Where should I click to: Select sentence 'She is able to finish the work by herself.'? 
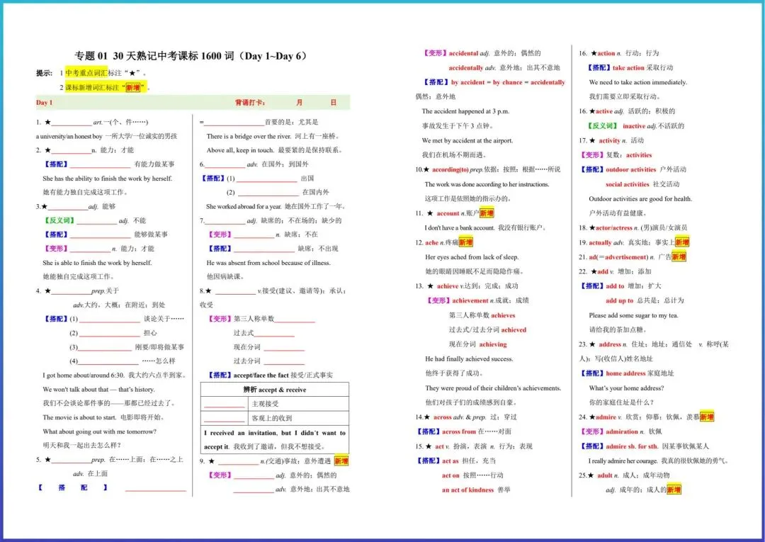click(x=97, y=263)
